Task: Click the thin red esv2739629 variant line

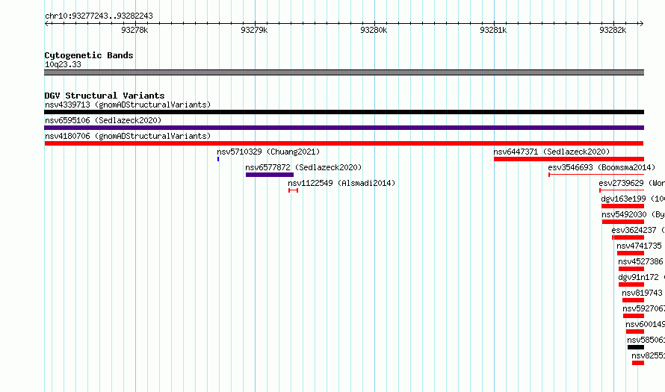Action: click(622, 190)
